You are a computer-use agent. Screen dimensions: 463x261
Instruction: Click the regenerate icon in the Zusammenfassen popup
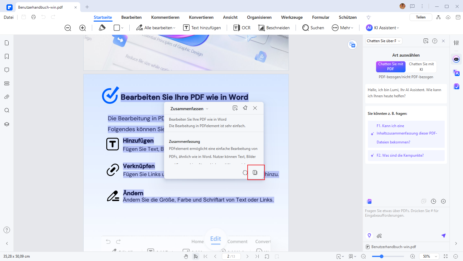pos(245,173)
